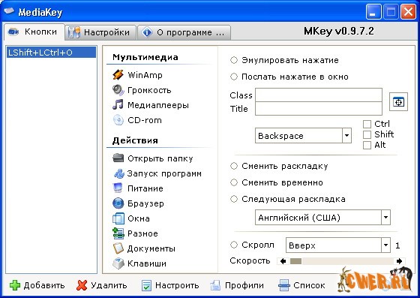Screen dimensions: 420x298
Task: Click the Запуск программ label
Action: (x=164, y=173)
